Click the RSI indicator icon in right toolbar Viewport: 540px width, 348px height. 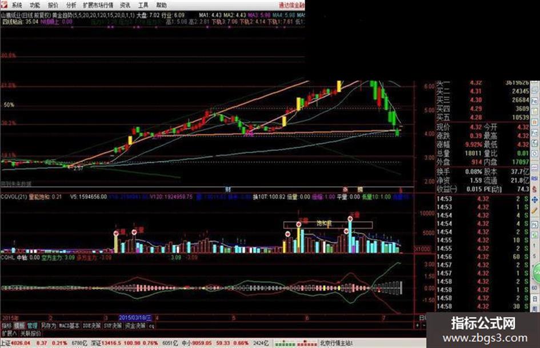pyautogui.click(x=534, y=178)
